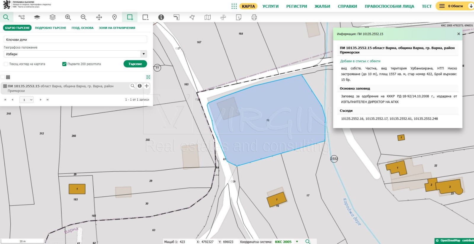Zoom to parcel 10135.2552.15 magnifier icon
Screen dimensions: 474x244
tap(132, 86)
